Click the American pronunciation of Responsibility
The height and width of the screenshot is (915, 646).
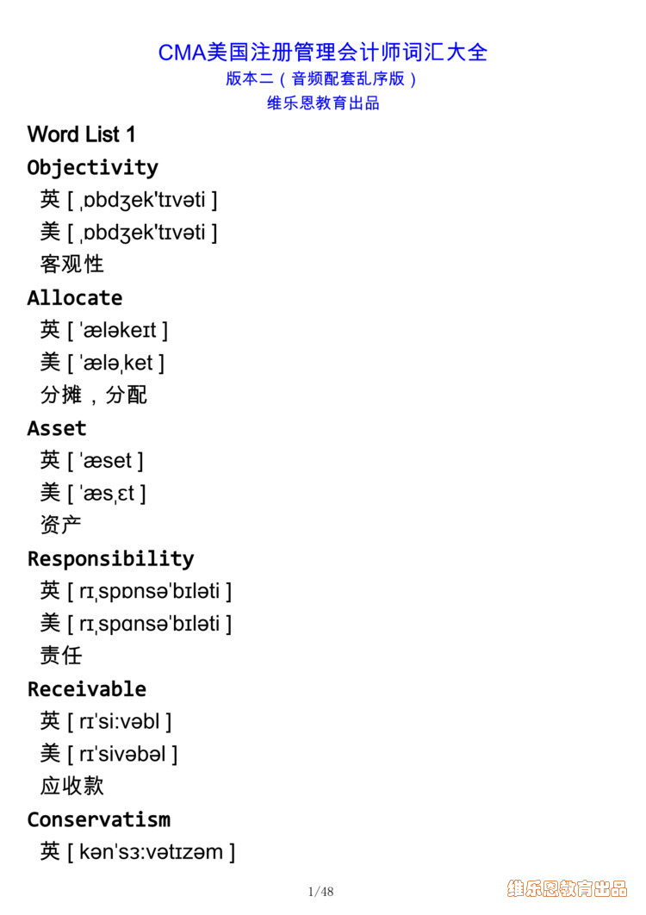[136, 624]
